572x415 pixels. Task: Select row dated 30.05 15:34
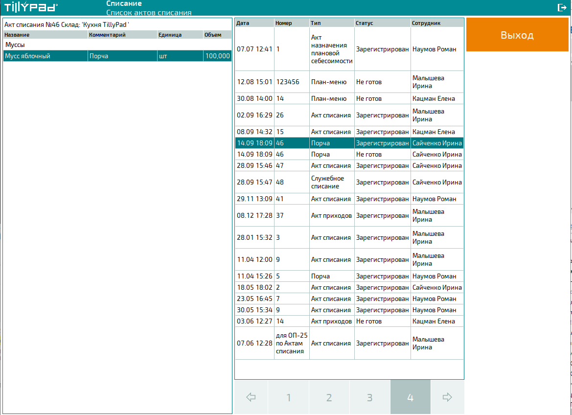coord(349,310)
